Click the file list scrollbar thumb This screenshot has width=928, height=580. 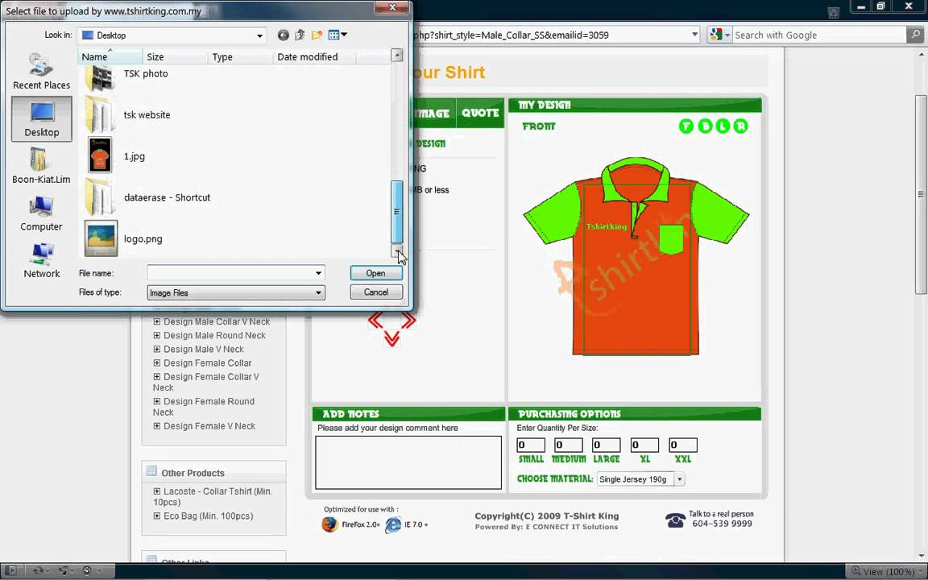coord(396,211)
